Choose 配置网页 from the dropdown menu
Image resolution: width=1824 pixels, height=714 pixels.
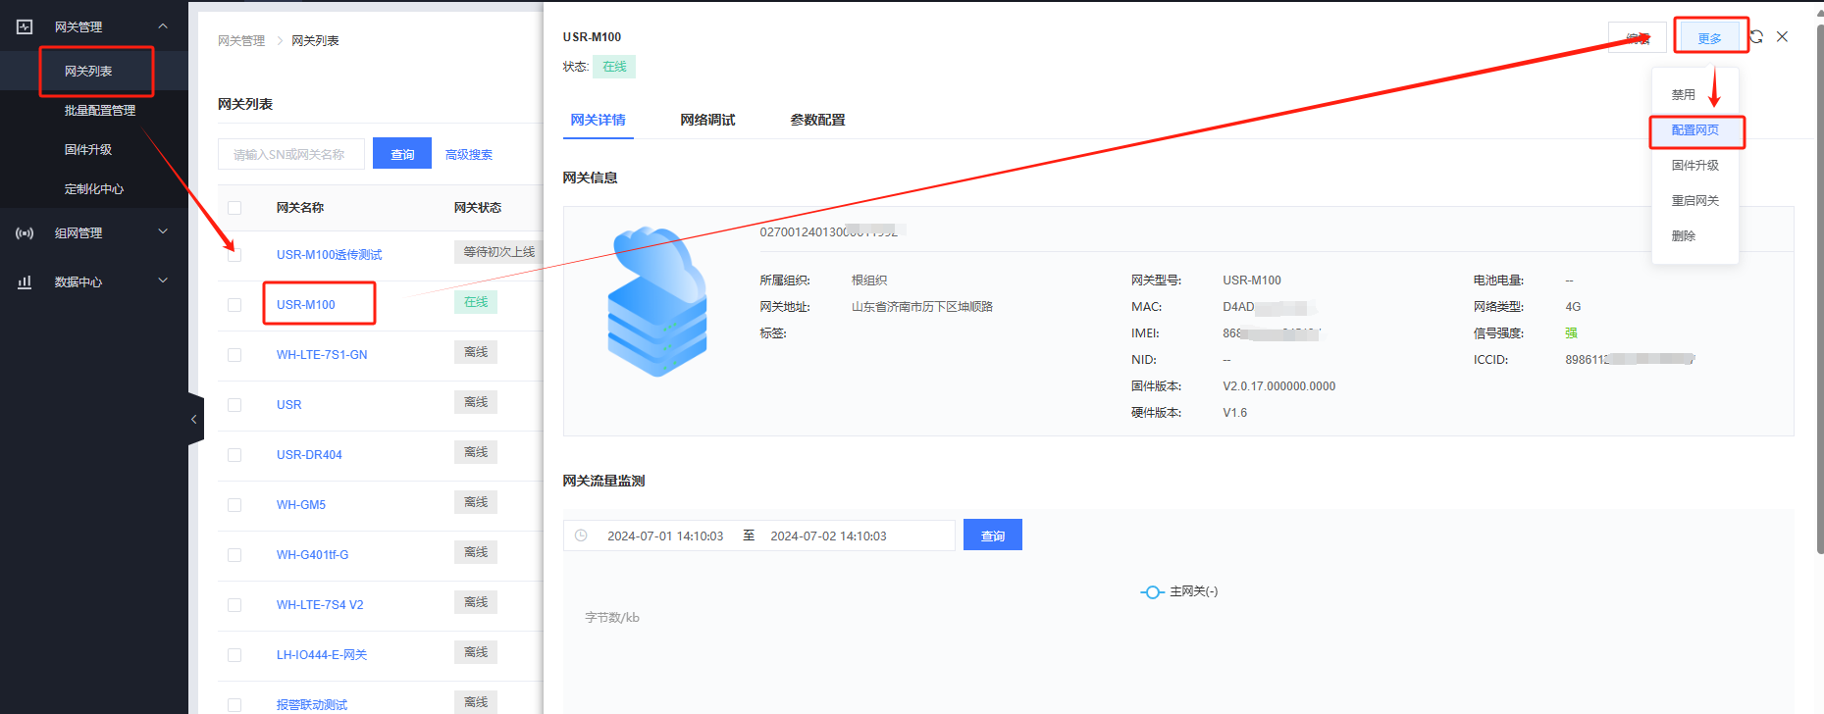pyautogui.click(x=1694, y=130)
